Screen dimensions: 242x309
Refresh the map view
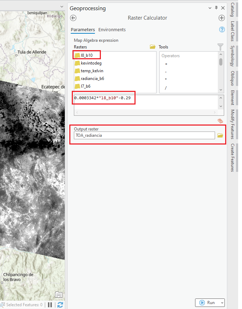pyautogui.click(x=60, y=305)
